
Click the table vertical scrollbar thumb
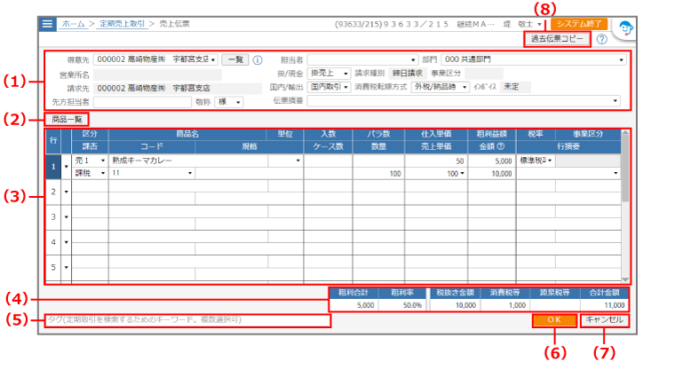point(625,168)
